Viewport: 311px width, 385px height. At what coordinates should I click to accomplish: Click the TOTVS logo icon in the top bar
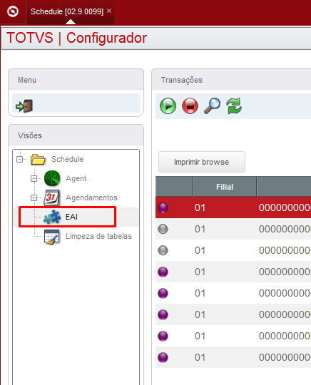coord(13,11)
